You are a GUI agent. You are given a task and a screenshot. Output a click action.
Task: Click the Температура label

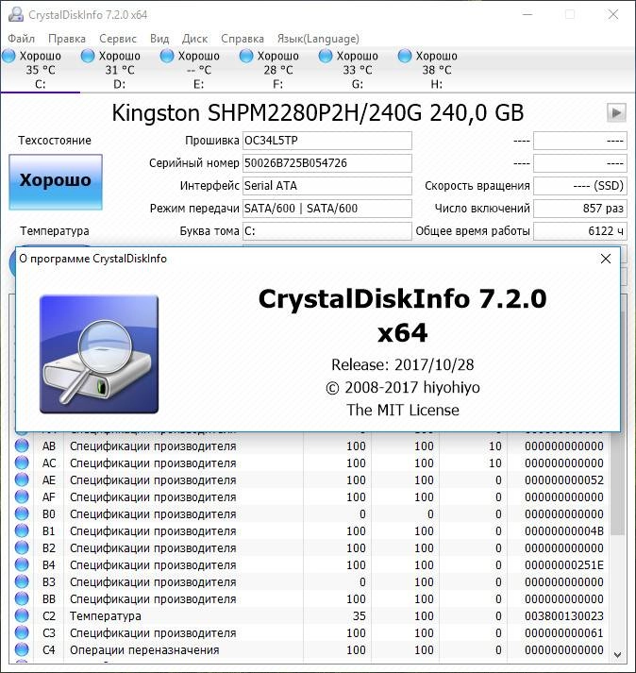(x=55, y=231)
